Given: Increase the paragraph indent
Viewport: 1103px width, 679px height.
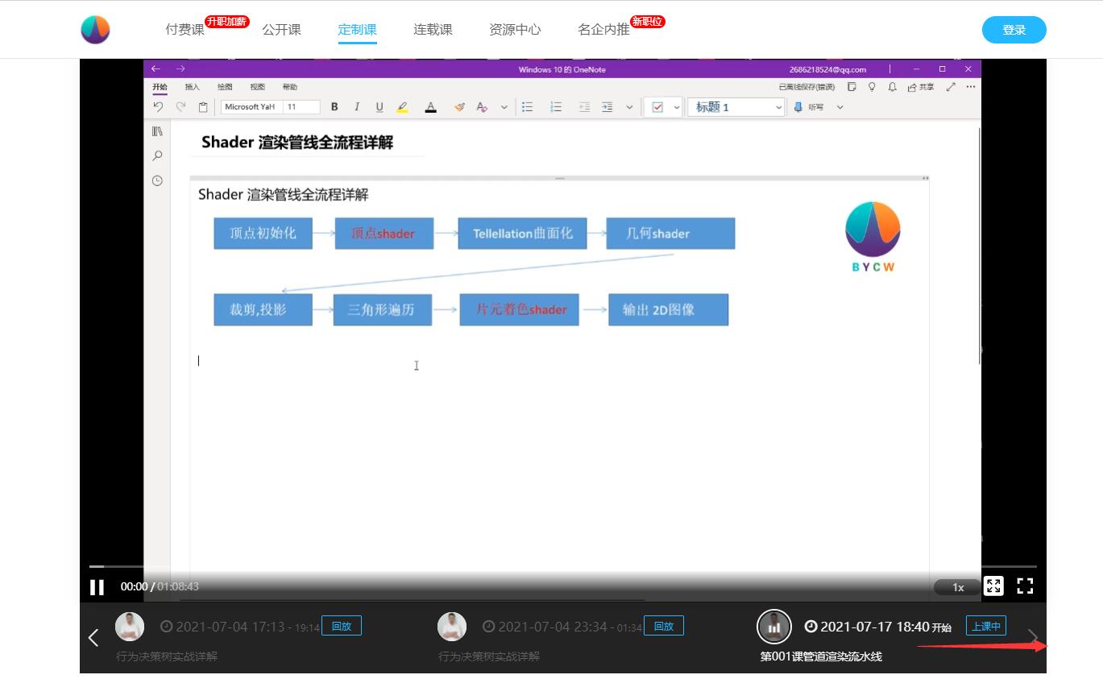Looking at the screenshot, I should tap(607, 107).
